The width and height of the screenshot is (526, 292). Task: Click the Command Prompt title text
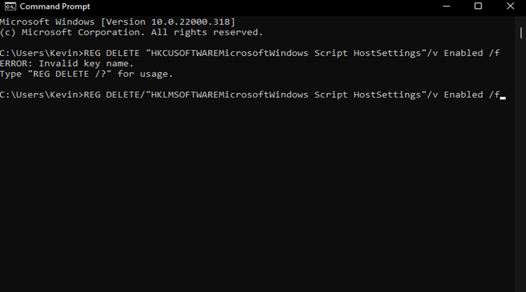(x=55, y=6)
